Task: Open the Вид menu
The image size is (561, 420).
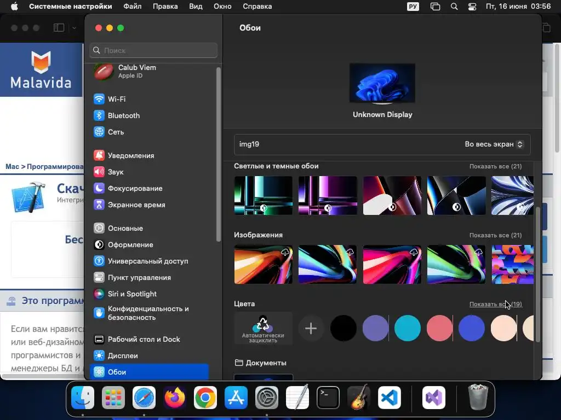Action: pos(196,7)
